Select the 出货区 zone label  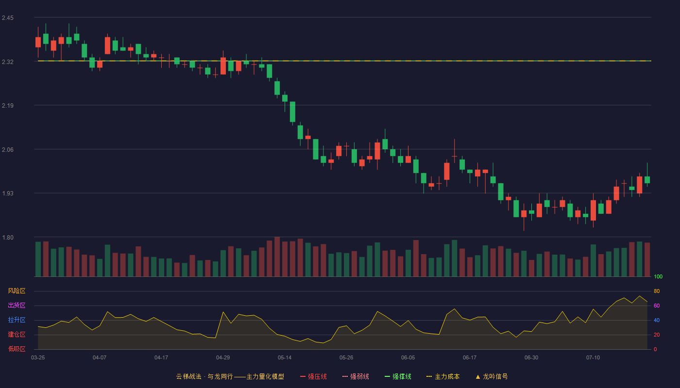17,306
